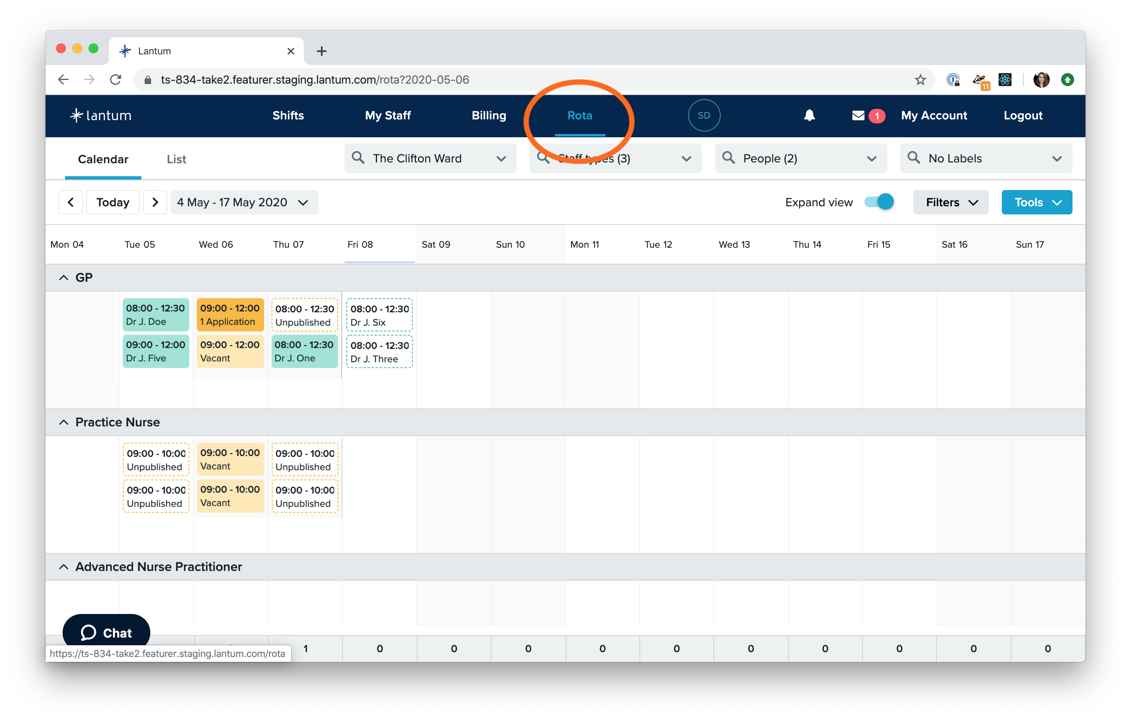Open My Staff page
This screenshot has height=722, width=1131.
tap(388, 115)
